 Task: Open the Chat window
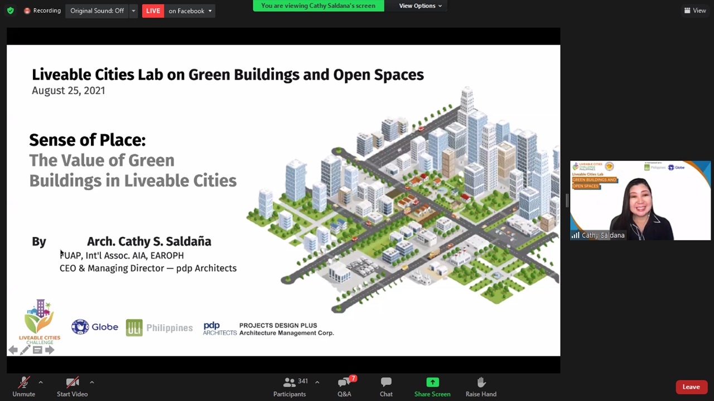(x=386, y=387)
